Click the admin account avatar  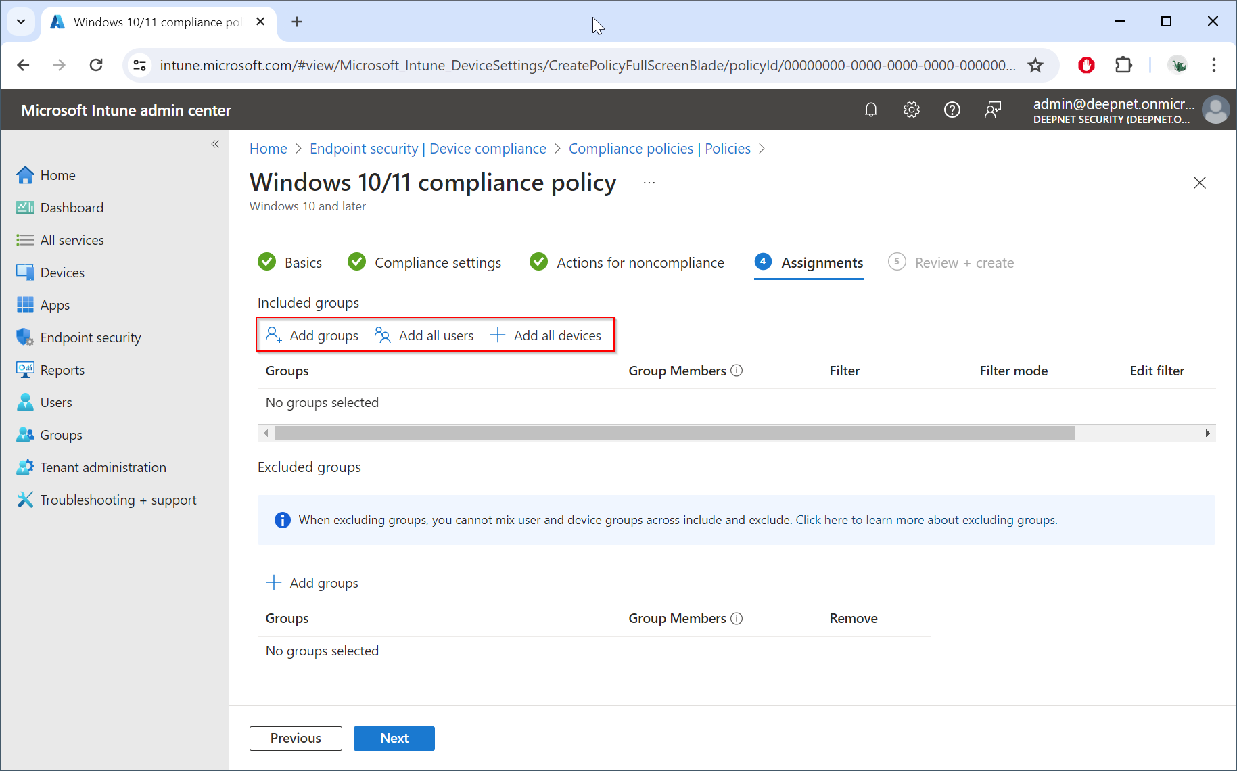[1215, 110]
